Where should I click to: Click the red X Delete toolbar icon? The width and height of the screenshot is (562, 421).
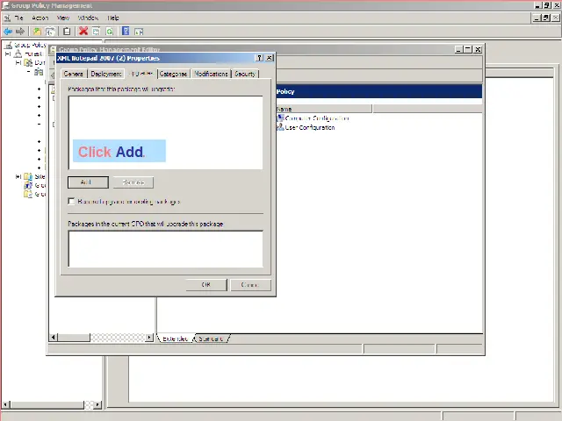tap(83, 32)
